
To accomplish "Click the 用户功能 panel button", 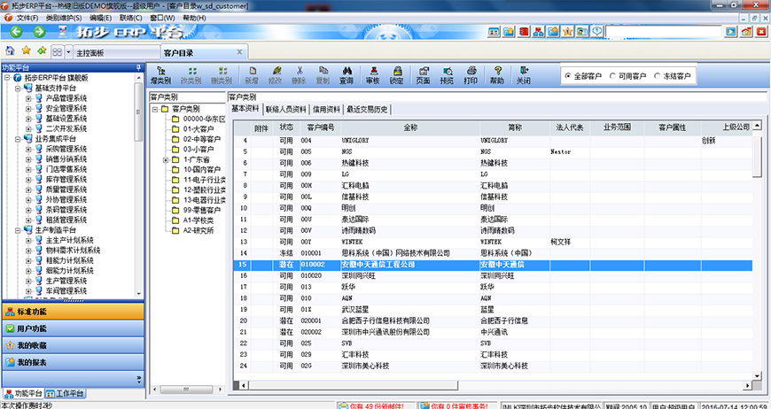I will 71,328.
